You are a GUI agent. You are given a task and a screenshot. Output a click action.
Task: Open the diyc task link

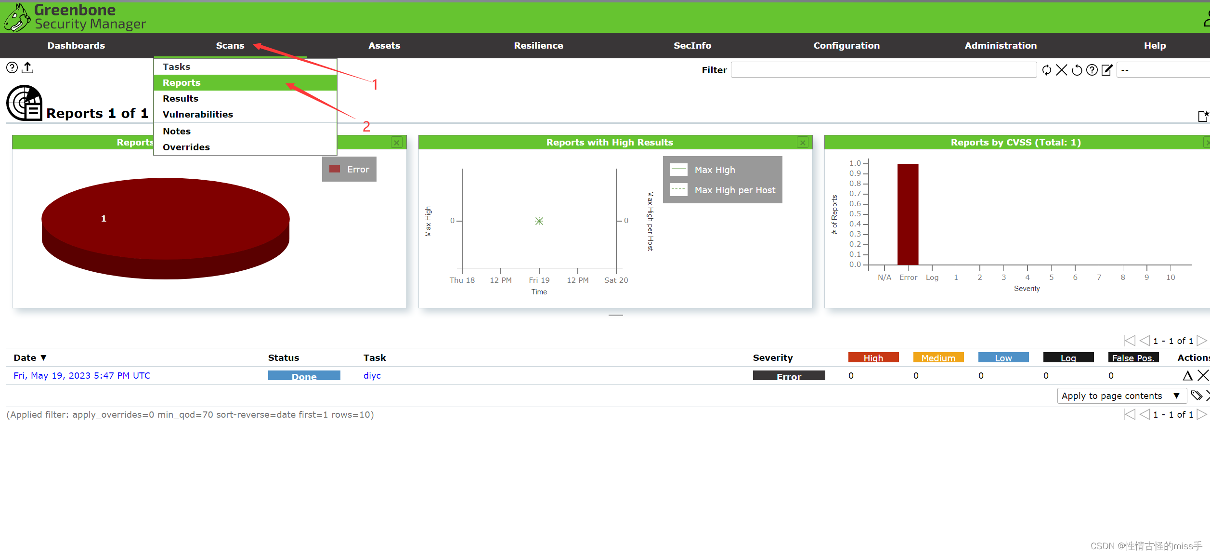(x=372, y=376)
